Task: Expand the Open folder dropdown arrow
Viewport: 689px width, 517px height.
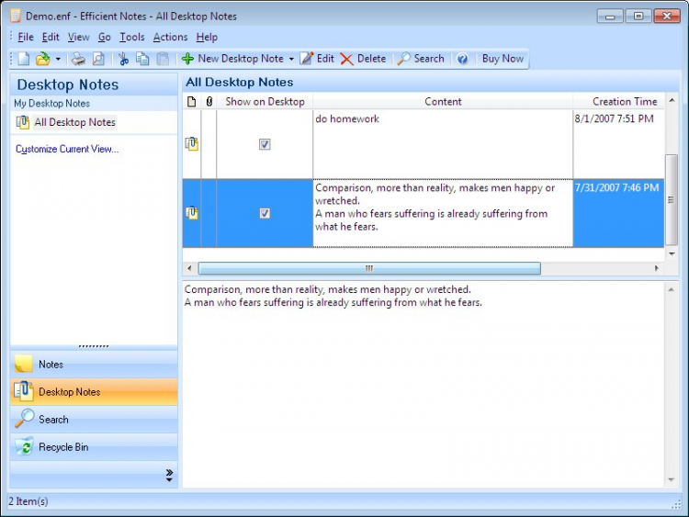Action: tap(58, 59)
